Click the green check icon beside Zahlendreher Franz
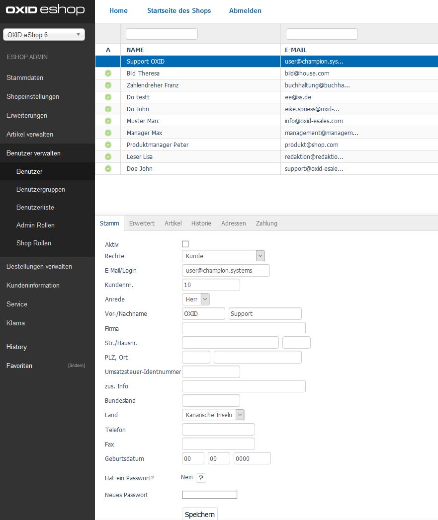 (x=108, y=85)
